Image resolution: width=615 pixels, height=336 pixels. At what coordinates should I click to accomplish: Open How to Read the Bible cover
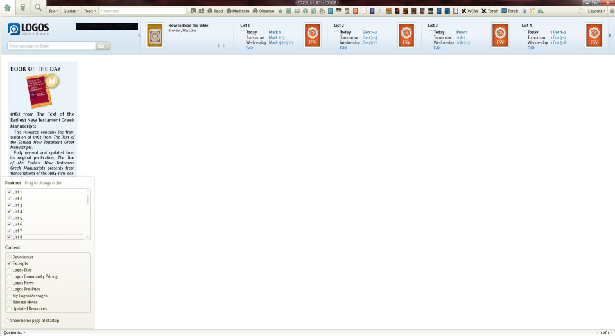point(155,35)
